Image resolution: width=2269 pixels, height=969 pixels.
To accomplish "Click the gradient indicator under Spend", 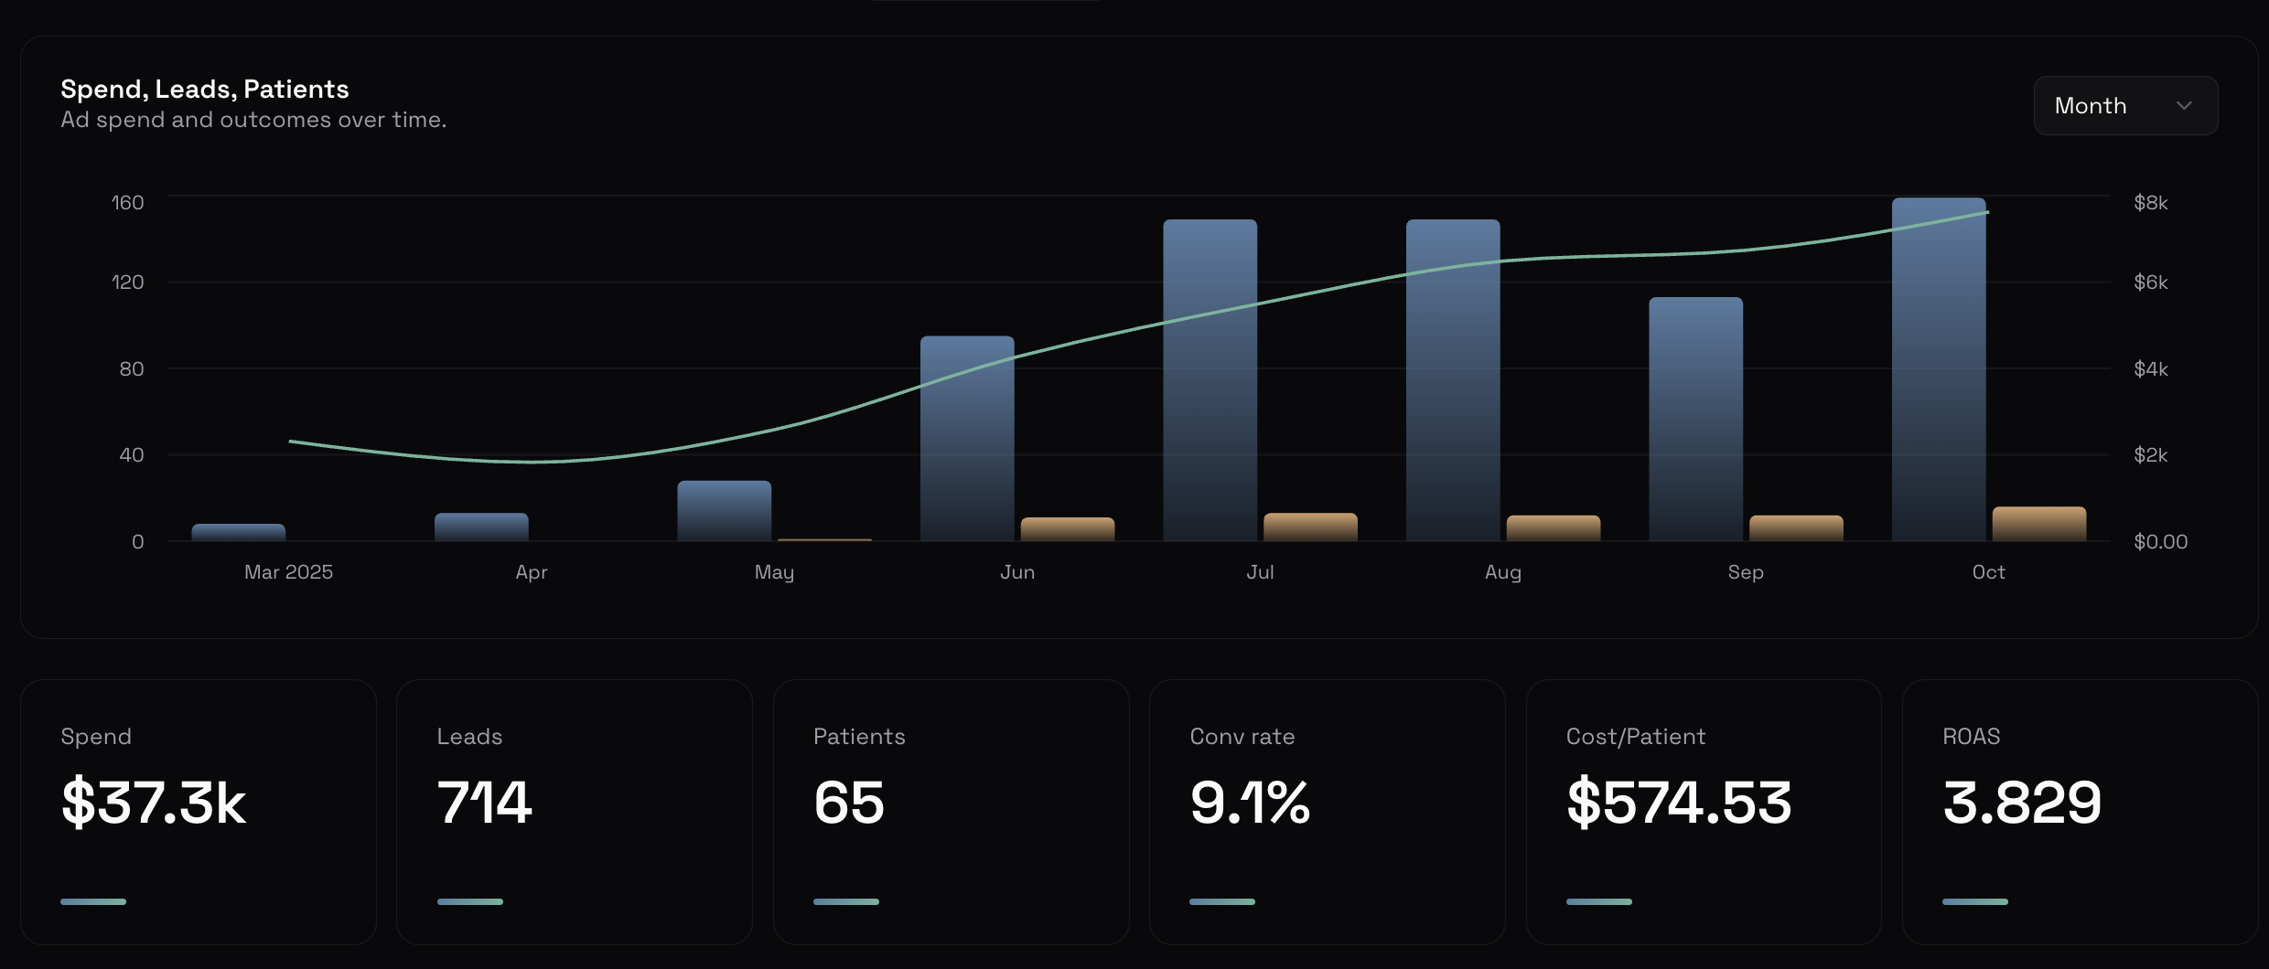I will point(92,901).
